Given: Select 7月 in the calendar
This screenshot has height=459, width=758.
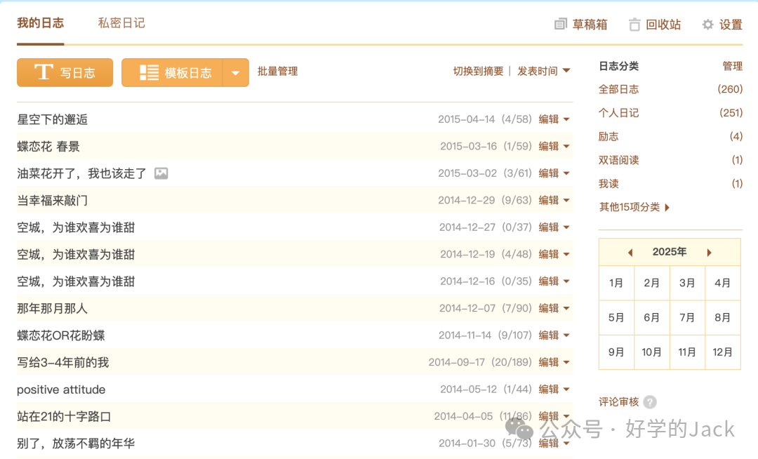Looking at the screenshot, I should pyautogui.click(x=687, y=318).
